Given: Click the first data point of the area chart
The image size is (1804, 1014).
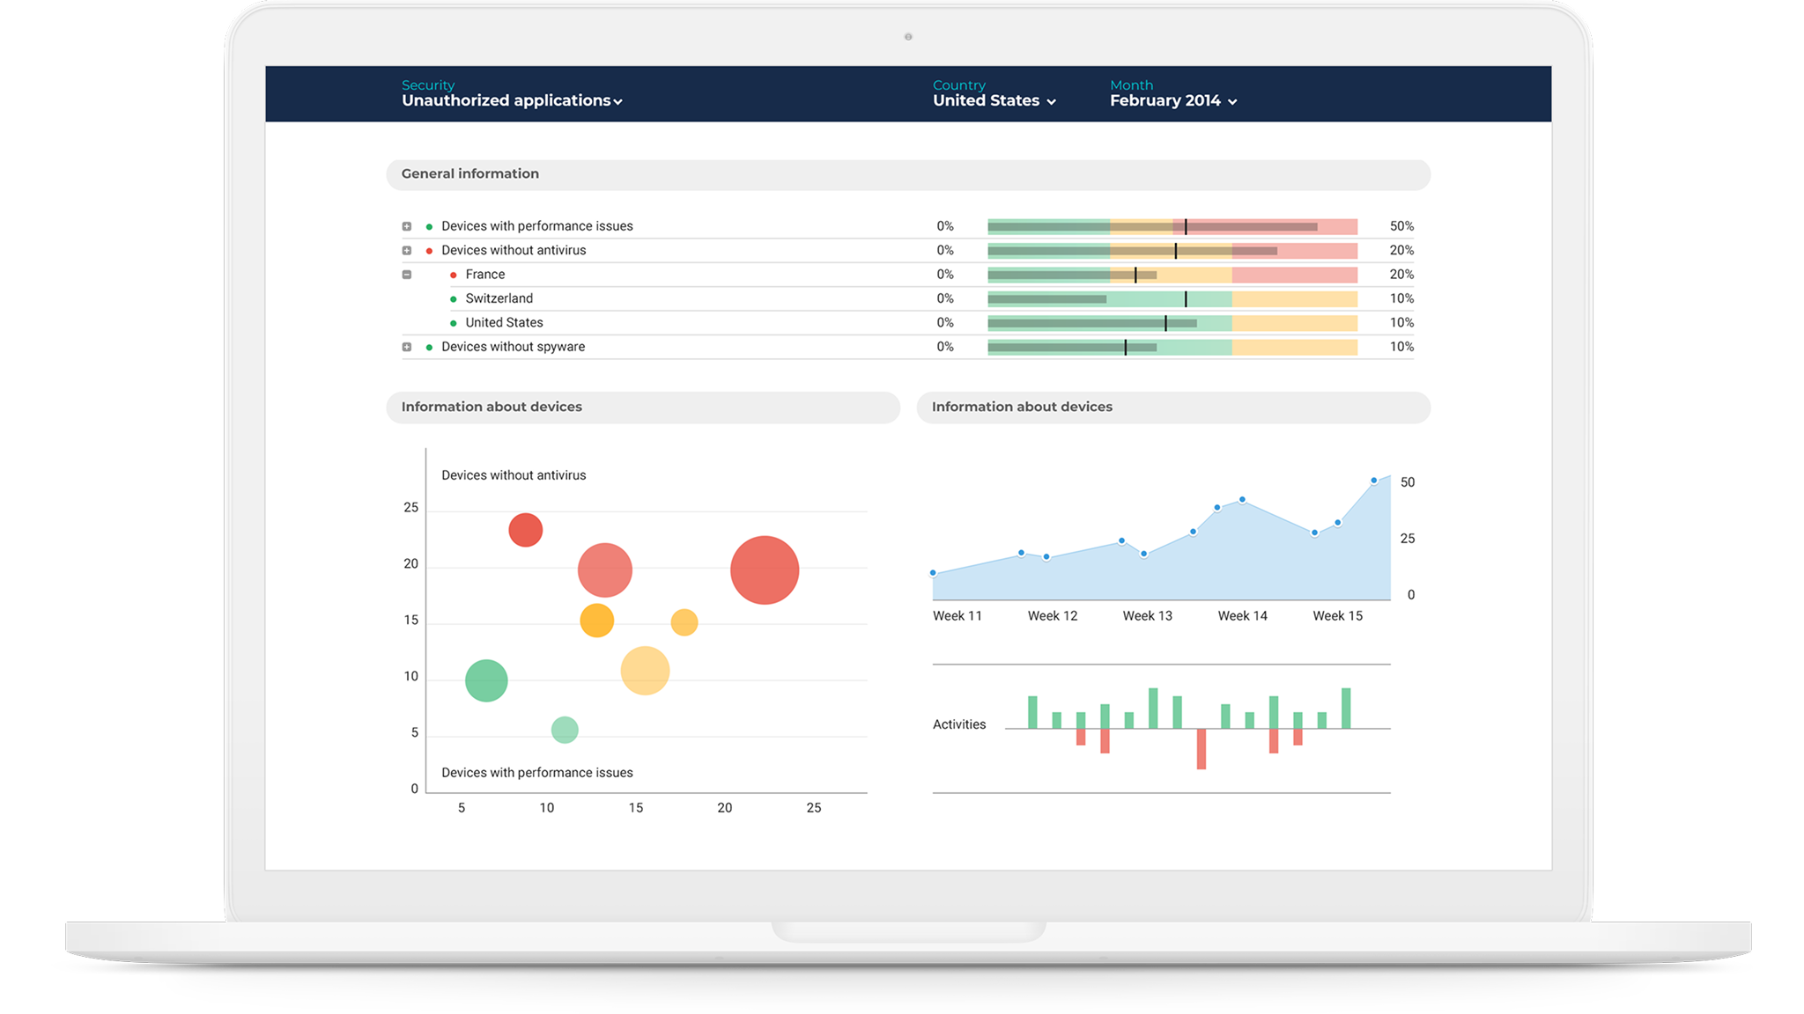Looking at the screenshot, I should 933,573.
